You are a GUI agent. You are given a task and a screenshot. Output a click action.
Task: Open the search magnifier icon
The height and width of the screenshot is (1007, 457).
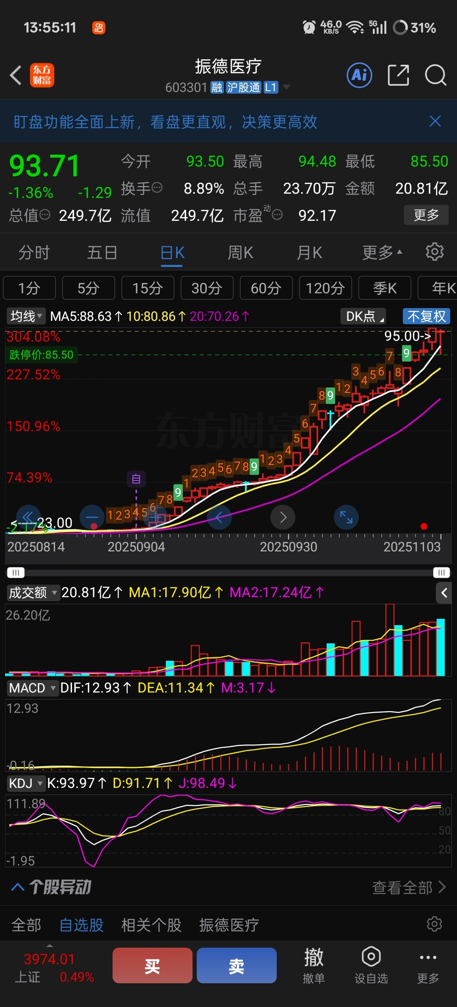click(435, 75)
